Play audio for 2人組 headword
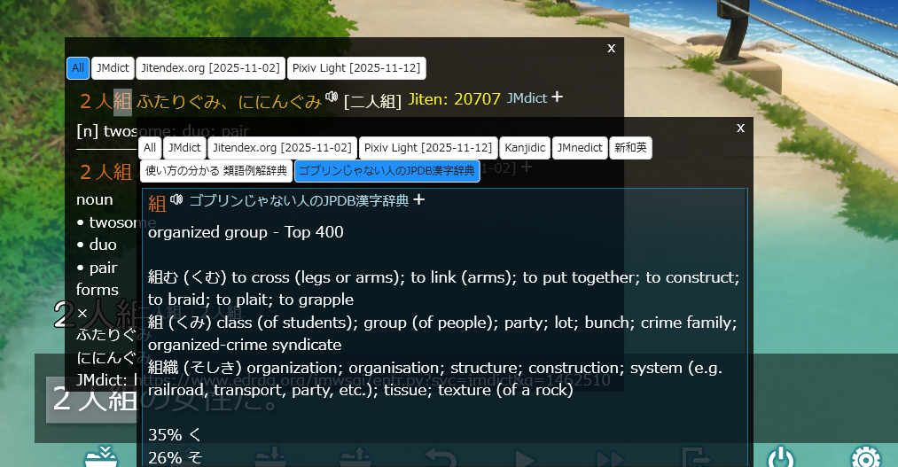Viewport: 898px width, 467px height. (332, 97)
